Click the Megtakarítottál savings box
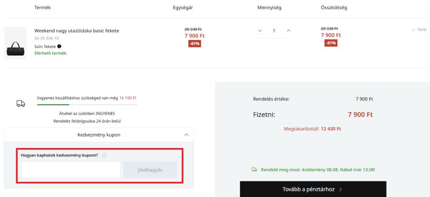430x197 pixels. point(312,128)
